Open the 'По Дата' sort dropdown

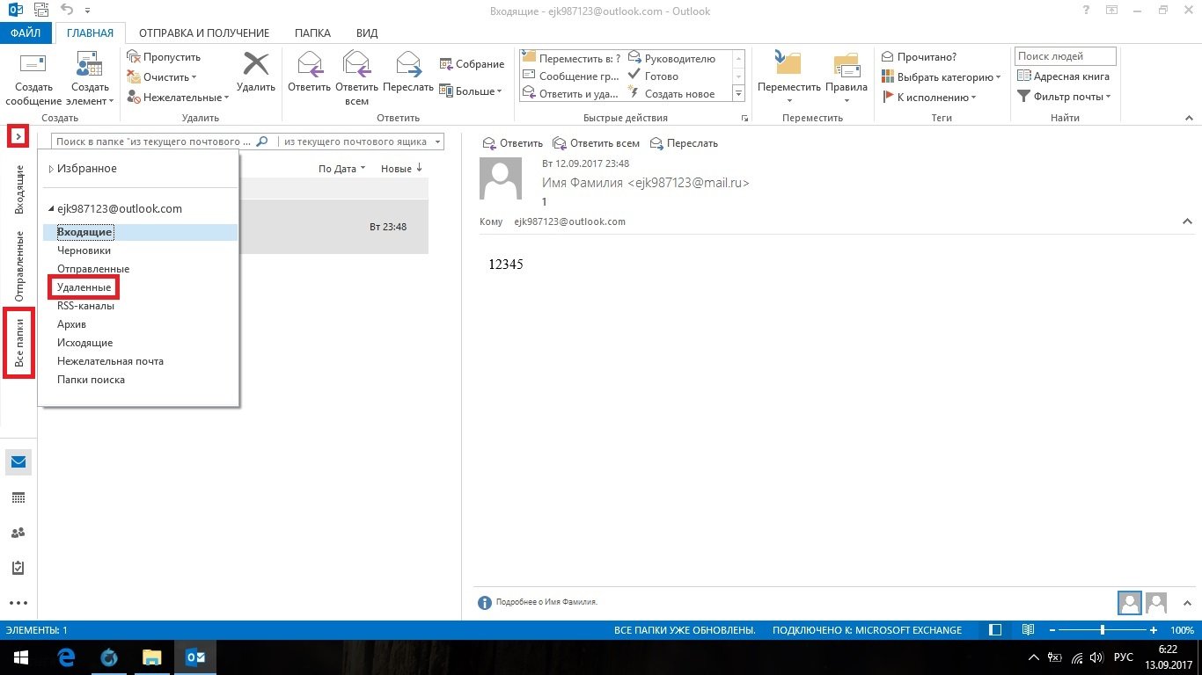[x=341, y=169]
